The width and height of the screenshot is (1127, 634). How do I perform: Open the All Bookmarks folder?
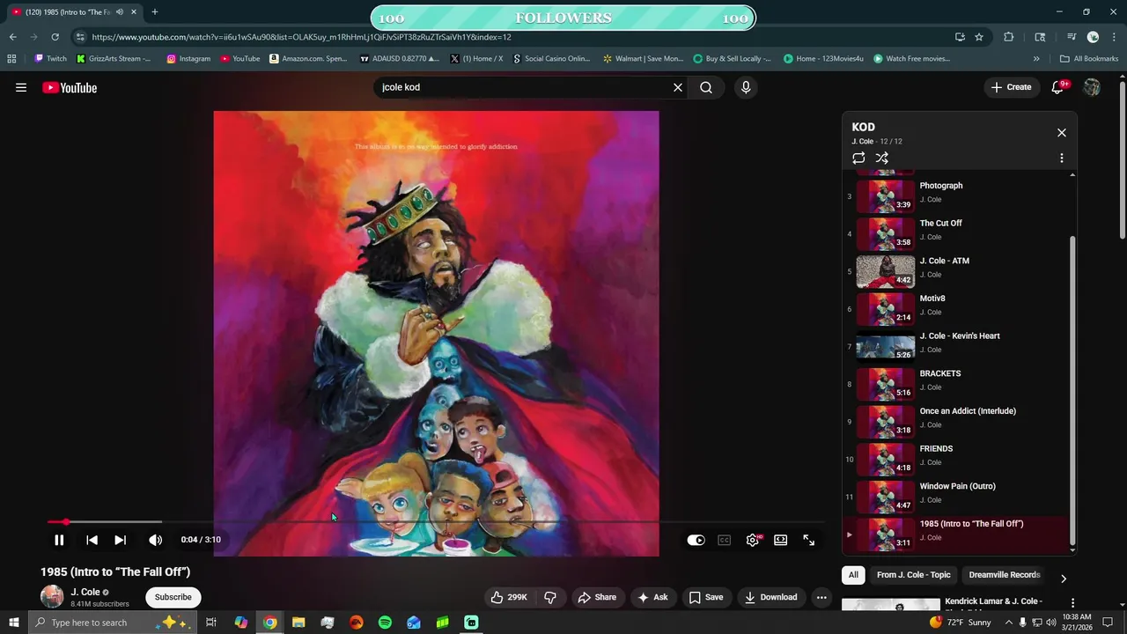tap(1089, 59)
